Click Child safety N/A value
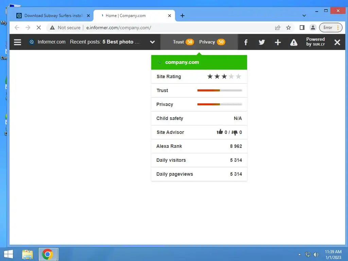348x261 pixels. coord(238,118)
